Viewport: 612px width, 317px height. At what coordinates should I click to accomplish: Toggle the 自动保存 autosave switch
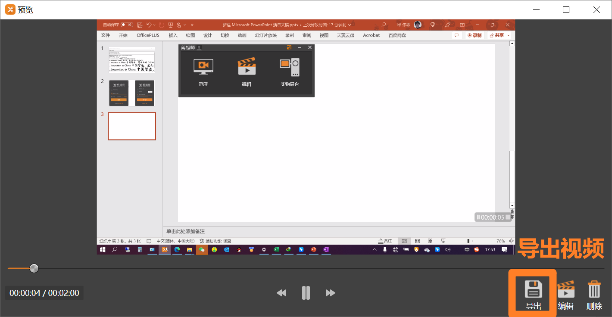(x=126, y=25)
